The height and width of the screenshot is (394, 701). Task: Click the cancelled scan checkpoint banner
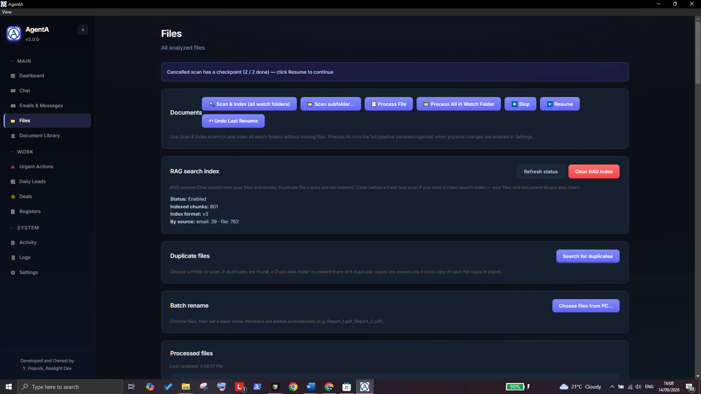point(395,72)
